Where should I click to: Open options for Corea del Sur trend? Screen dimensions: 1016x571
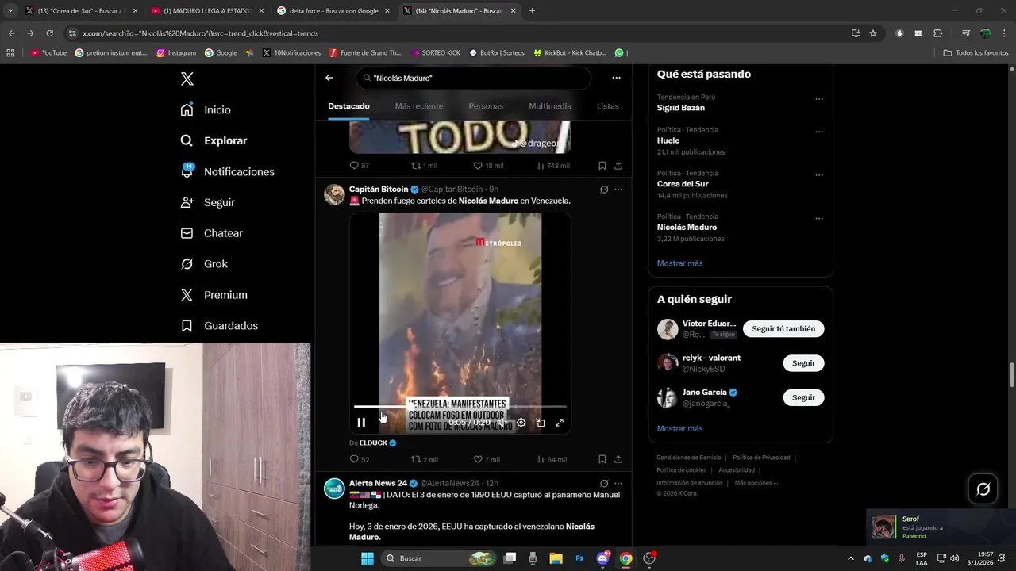pos(819,175)
